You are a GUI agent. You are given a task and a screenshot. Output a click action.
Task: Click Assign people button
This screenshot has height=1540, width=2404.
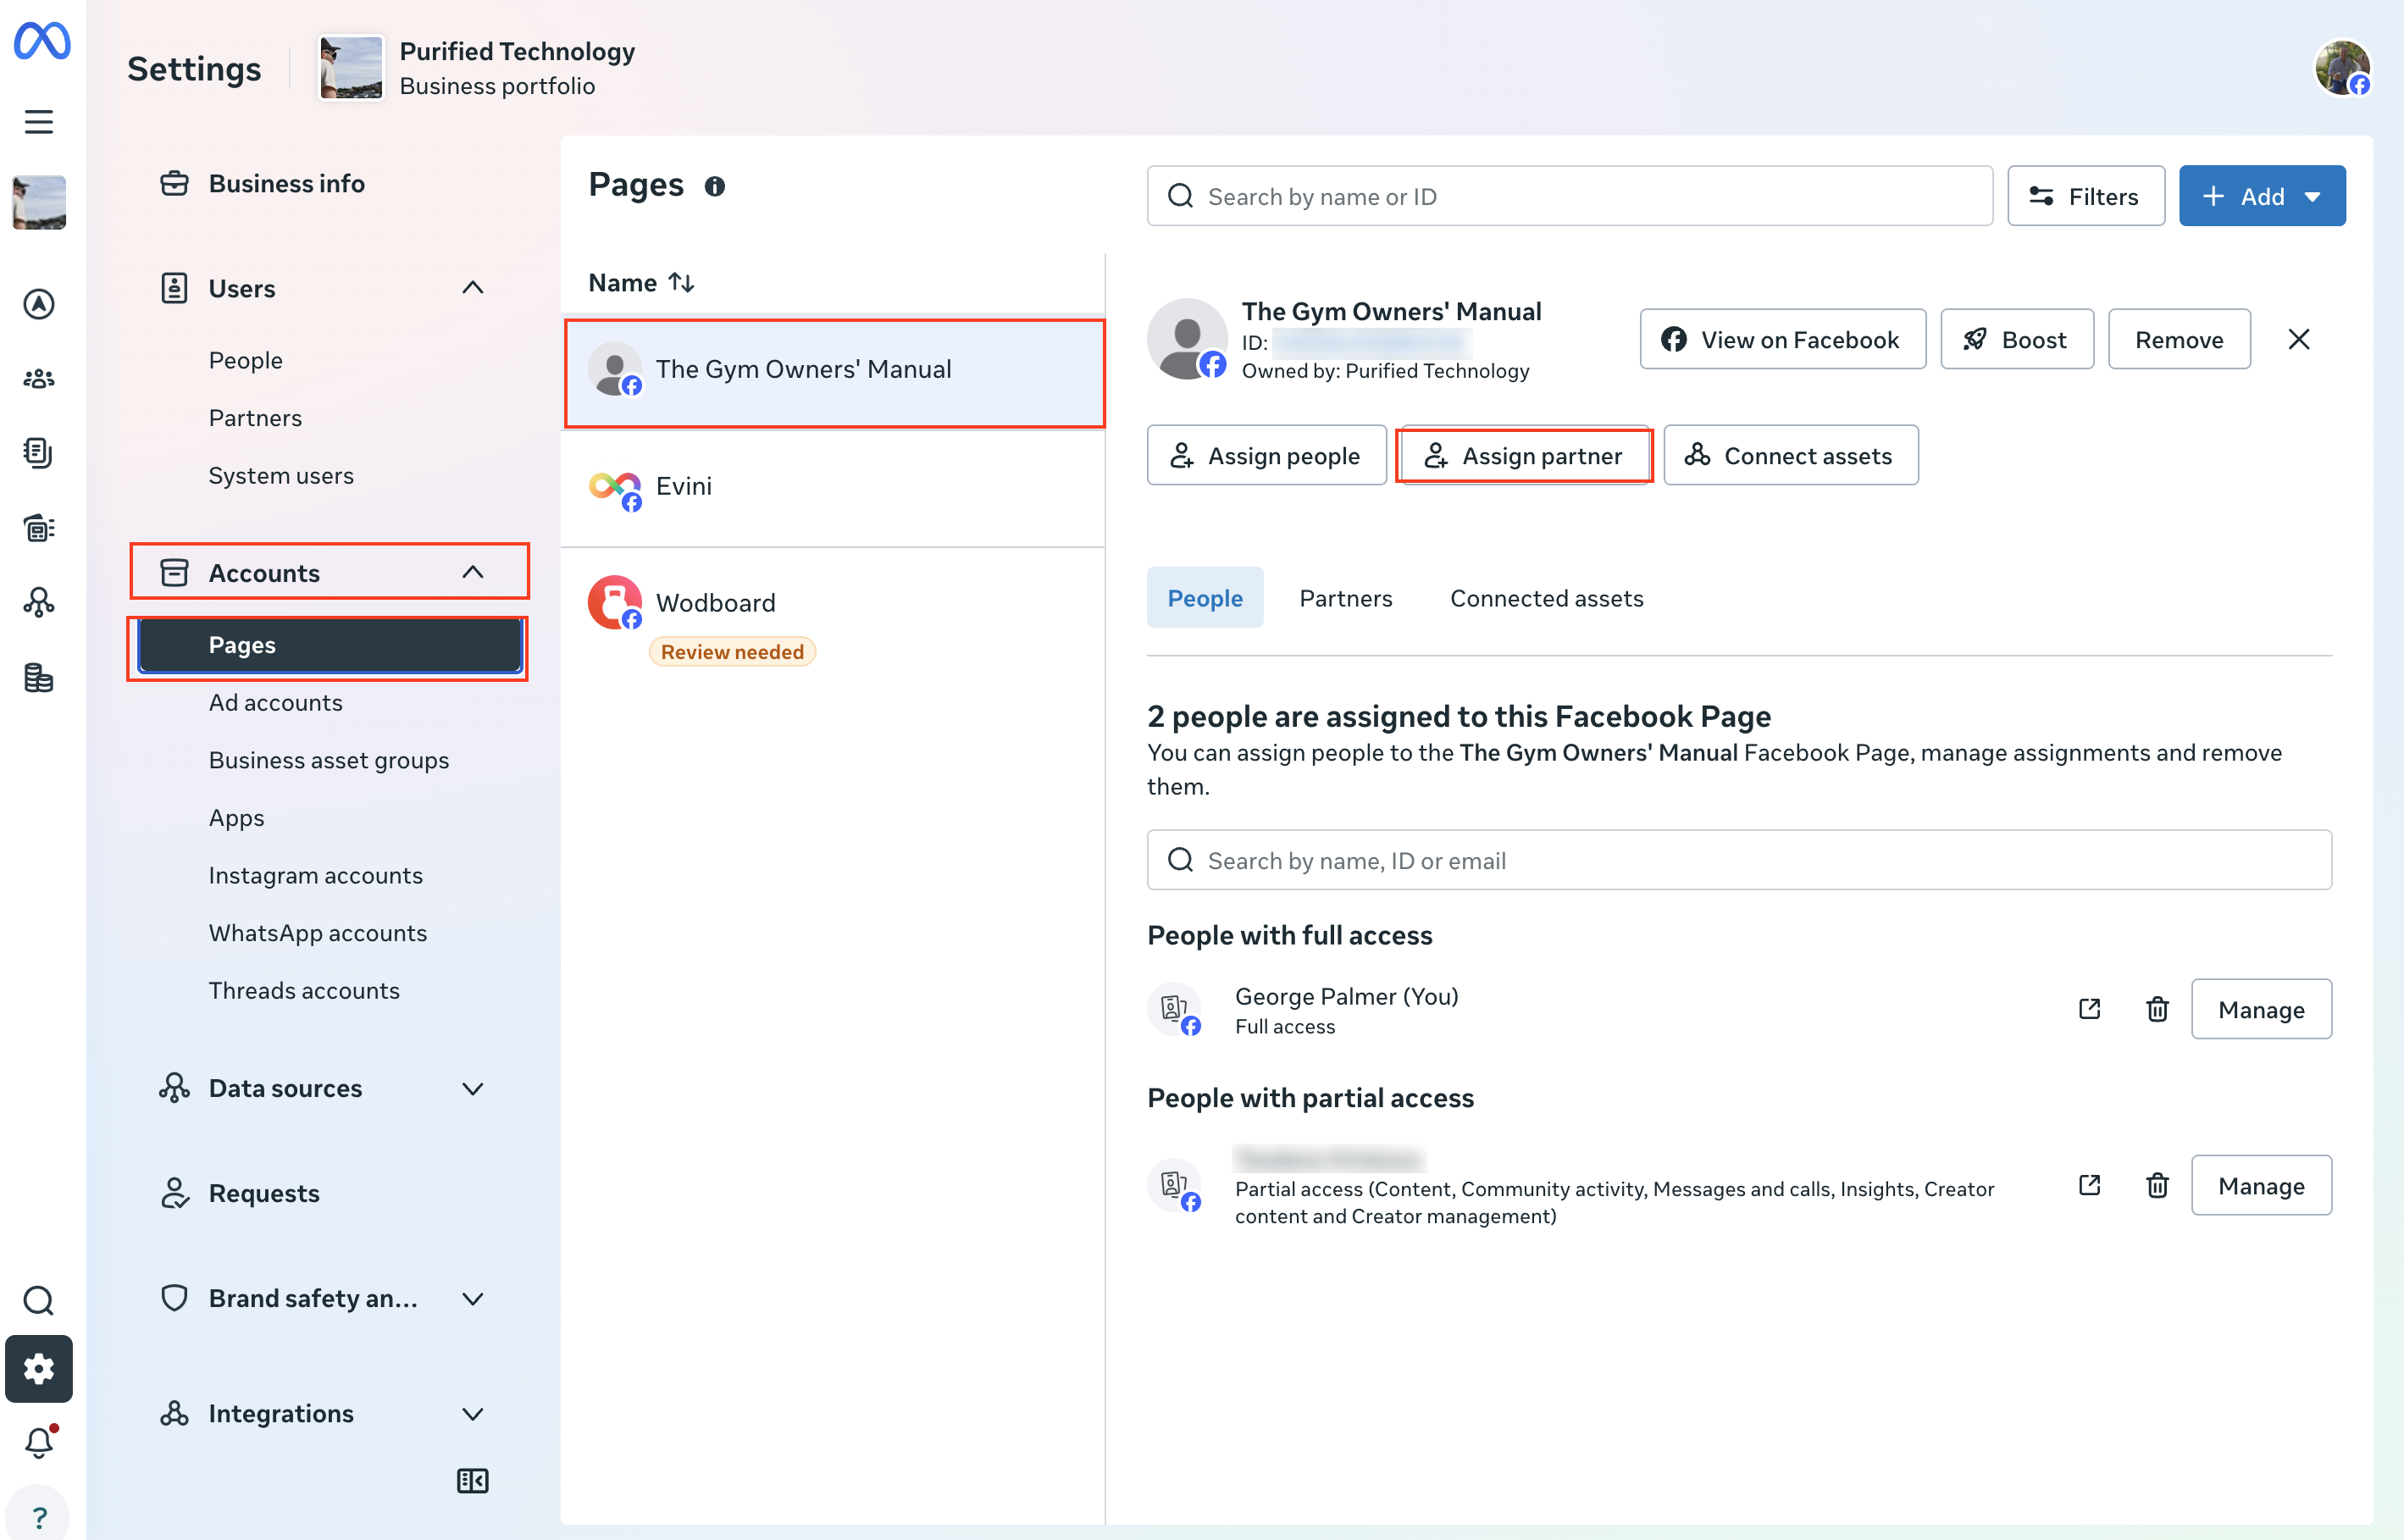(x=1266, y=455)
